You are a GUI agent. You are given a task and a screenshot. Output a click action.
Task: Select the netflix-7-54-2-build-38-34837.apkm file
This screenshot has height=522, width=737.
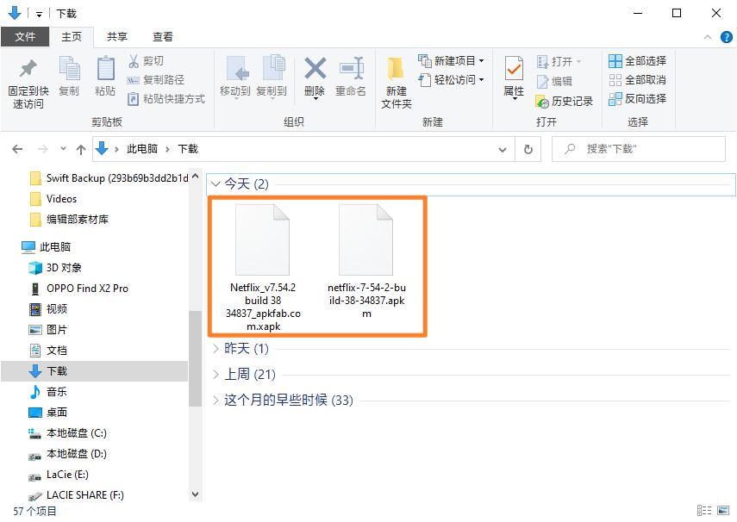pos(366,261)
